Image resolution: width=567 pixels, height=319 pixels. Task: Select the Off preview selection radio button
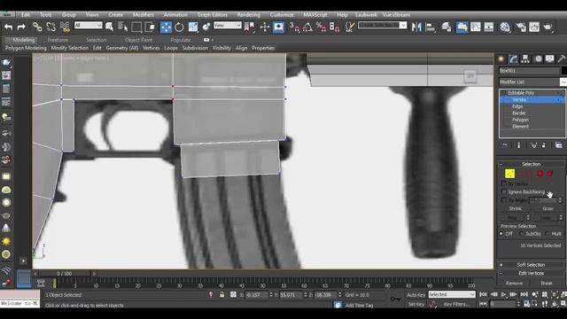pos(501,234)
